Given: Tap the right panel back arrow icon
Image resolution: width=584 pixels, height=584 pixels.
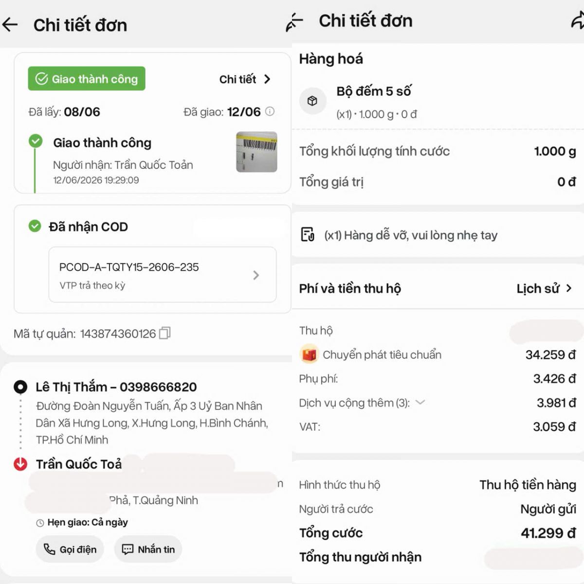Looking at the screenshot, I should (294, 22).
